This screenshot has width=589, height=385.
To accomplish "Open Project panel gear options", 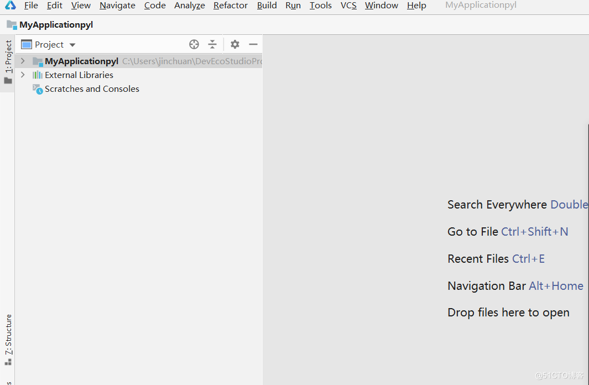I will (x=235, y=44).
